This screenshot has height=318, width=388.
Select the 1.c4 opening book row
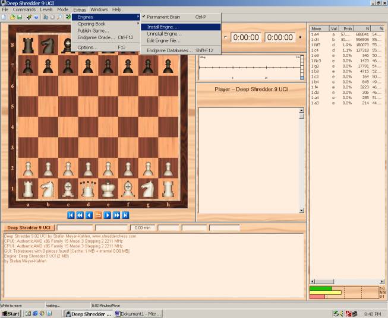(x=347, y=50)
